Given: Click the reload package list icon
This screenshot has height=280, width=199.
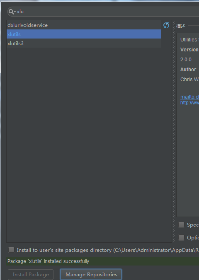Looking at the screenshot, I should click(166, 25).
